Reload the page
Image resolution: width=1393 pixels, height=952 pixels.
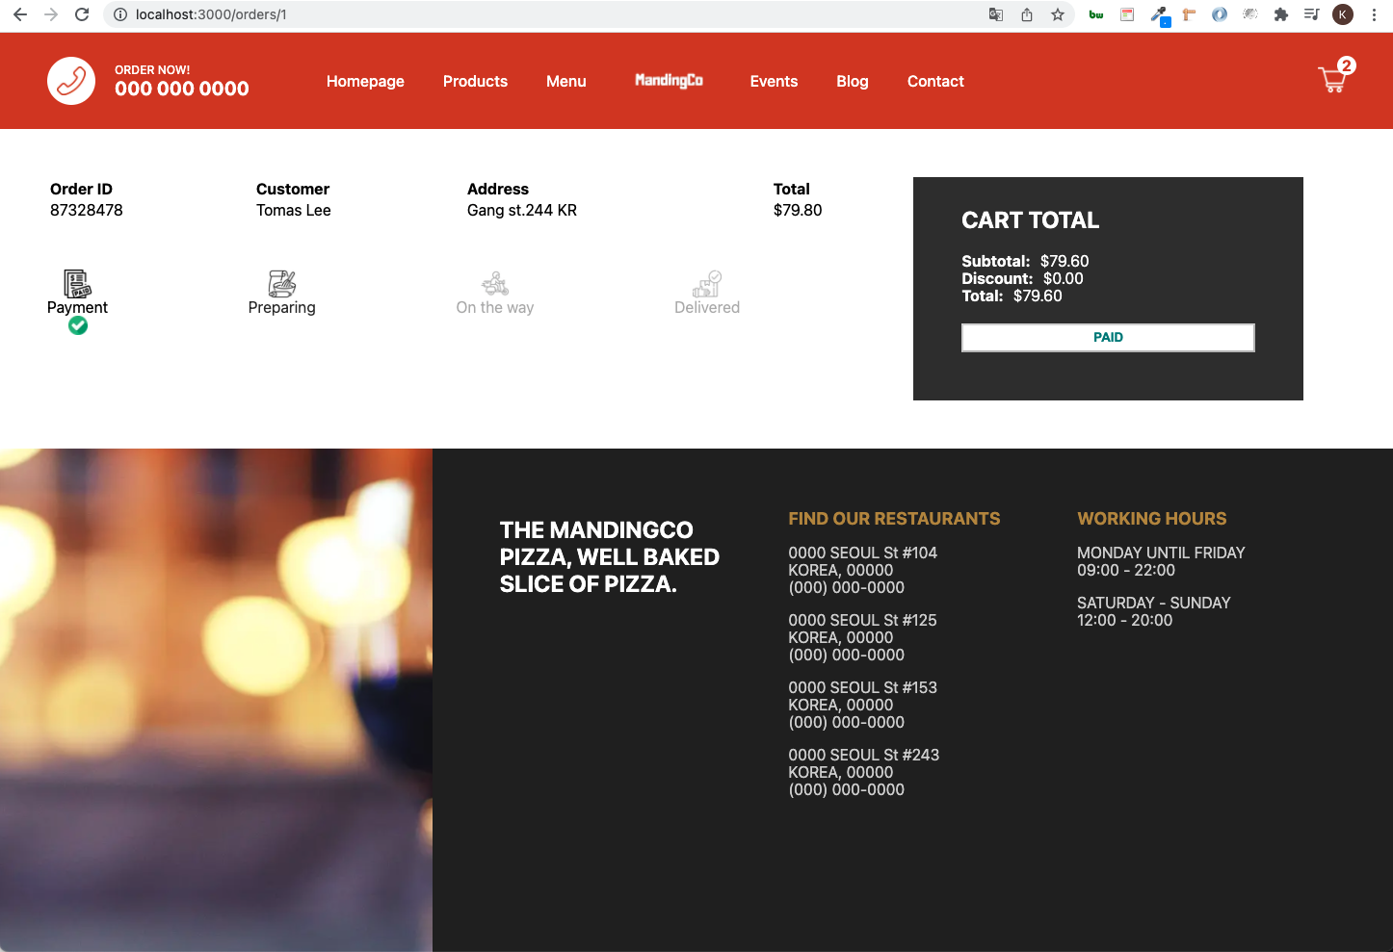point(82,14)
